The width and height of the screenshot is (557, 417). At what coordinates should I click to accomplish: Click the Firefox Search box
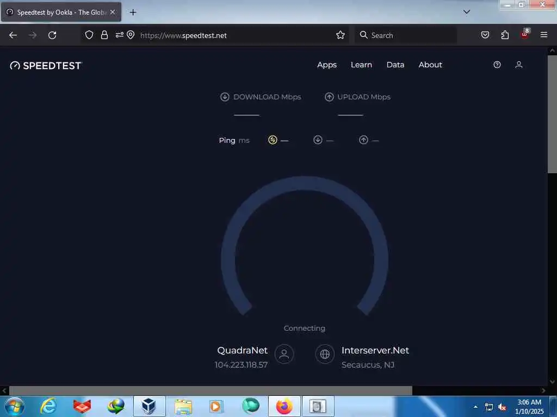click(x=406, y=35)
